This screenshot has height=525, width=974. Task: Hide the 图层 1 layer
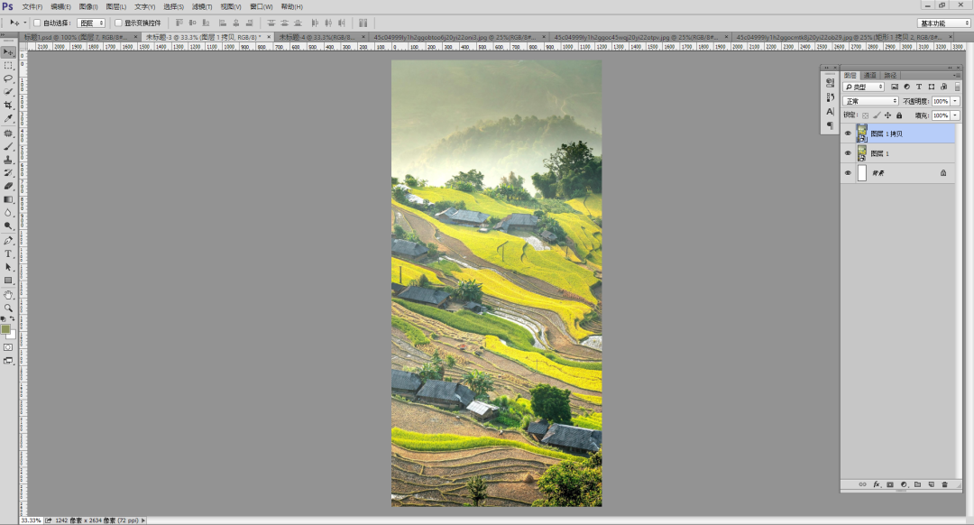[848, 152]
